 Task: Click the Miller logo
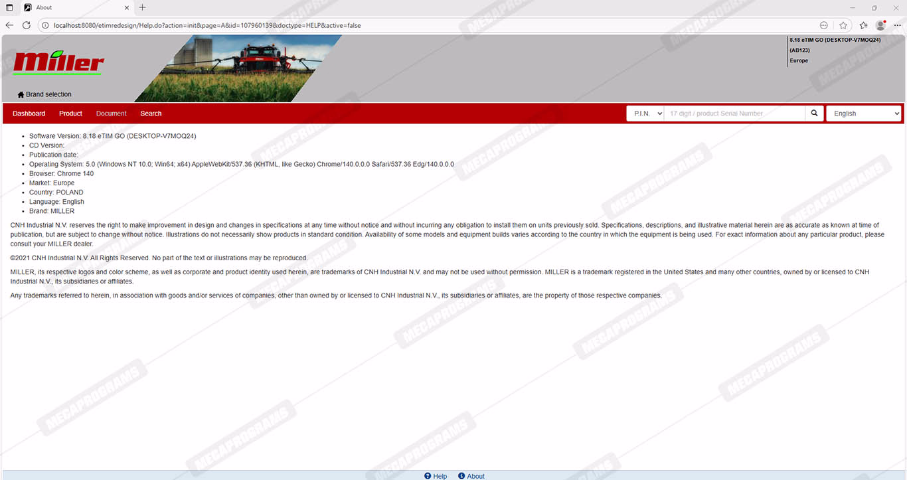[58, 63]
